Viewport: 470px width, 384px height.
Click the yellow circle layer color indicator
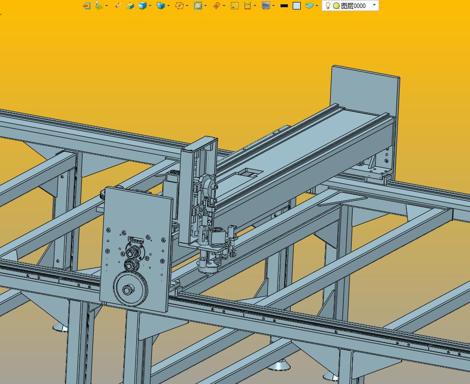[x=336, y=5]
